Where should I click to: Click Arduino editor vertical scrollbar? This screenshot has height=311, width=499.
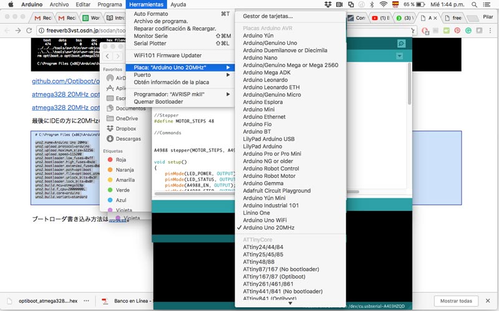[409, 84]
